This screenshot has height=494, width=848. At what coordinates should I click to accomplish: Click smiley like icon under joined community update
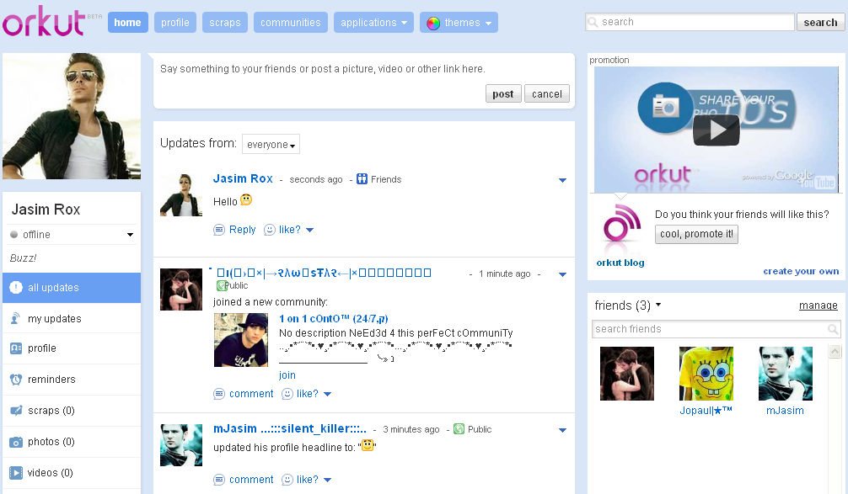pos(287,394)
